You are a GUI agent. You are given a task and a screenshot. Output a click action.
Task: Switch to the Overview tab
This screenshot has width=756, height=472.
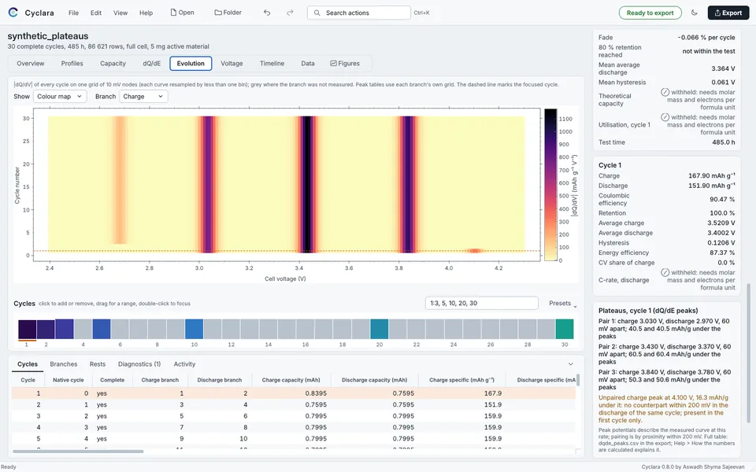point(31,64)
